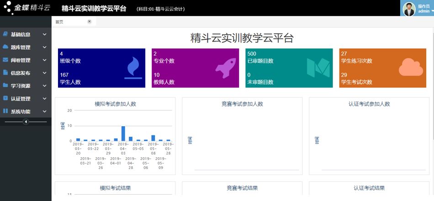Click the 模拟考试结果 chart title
The width and height of the screenshot is (434, 201).
tap(116, 188)
